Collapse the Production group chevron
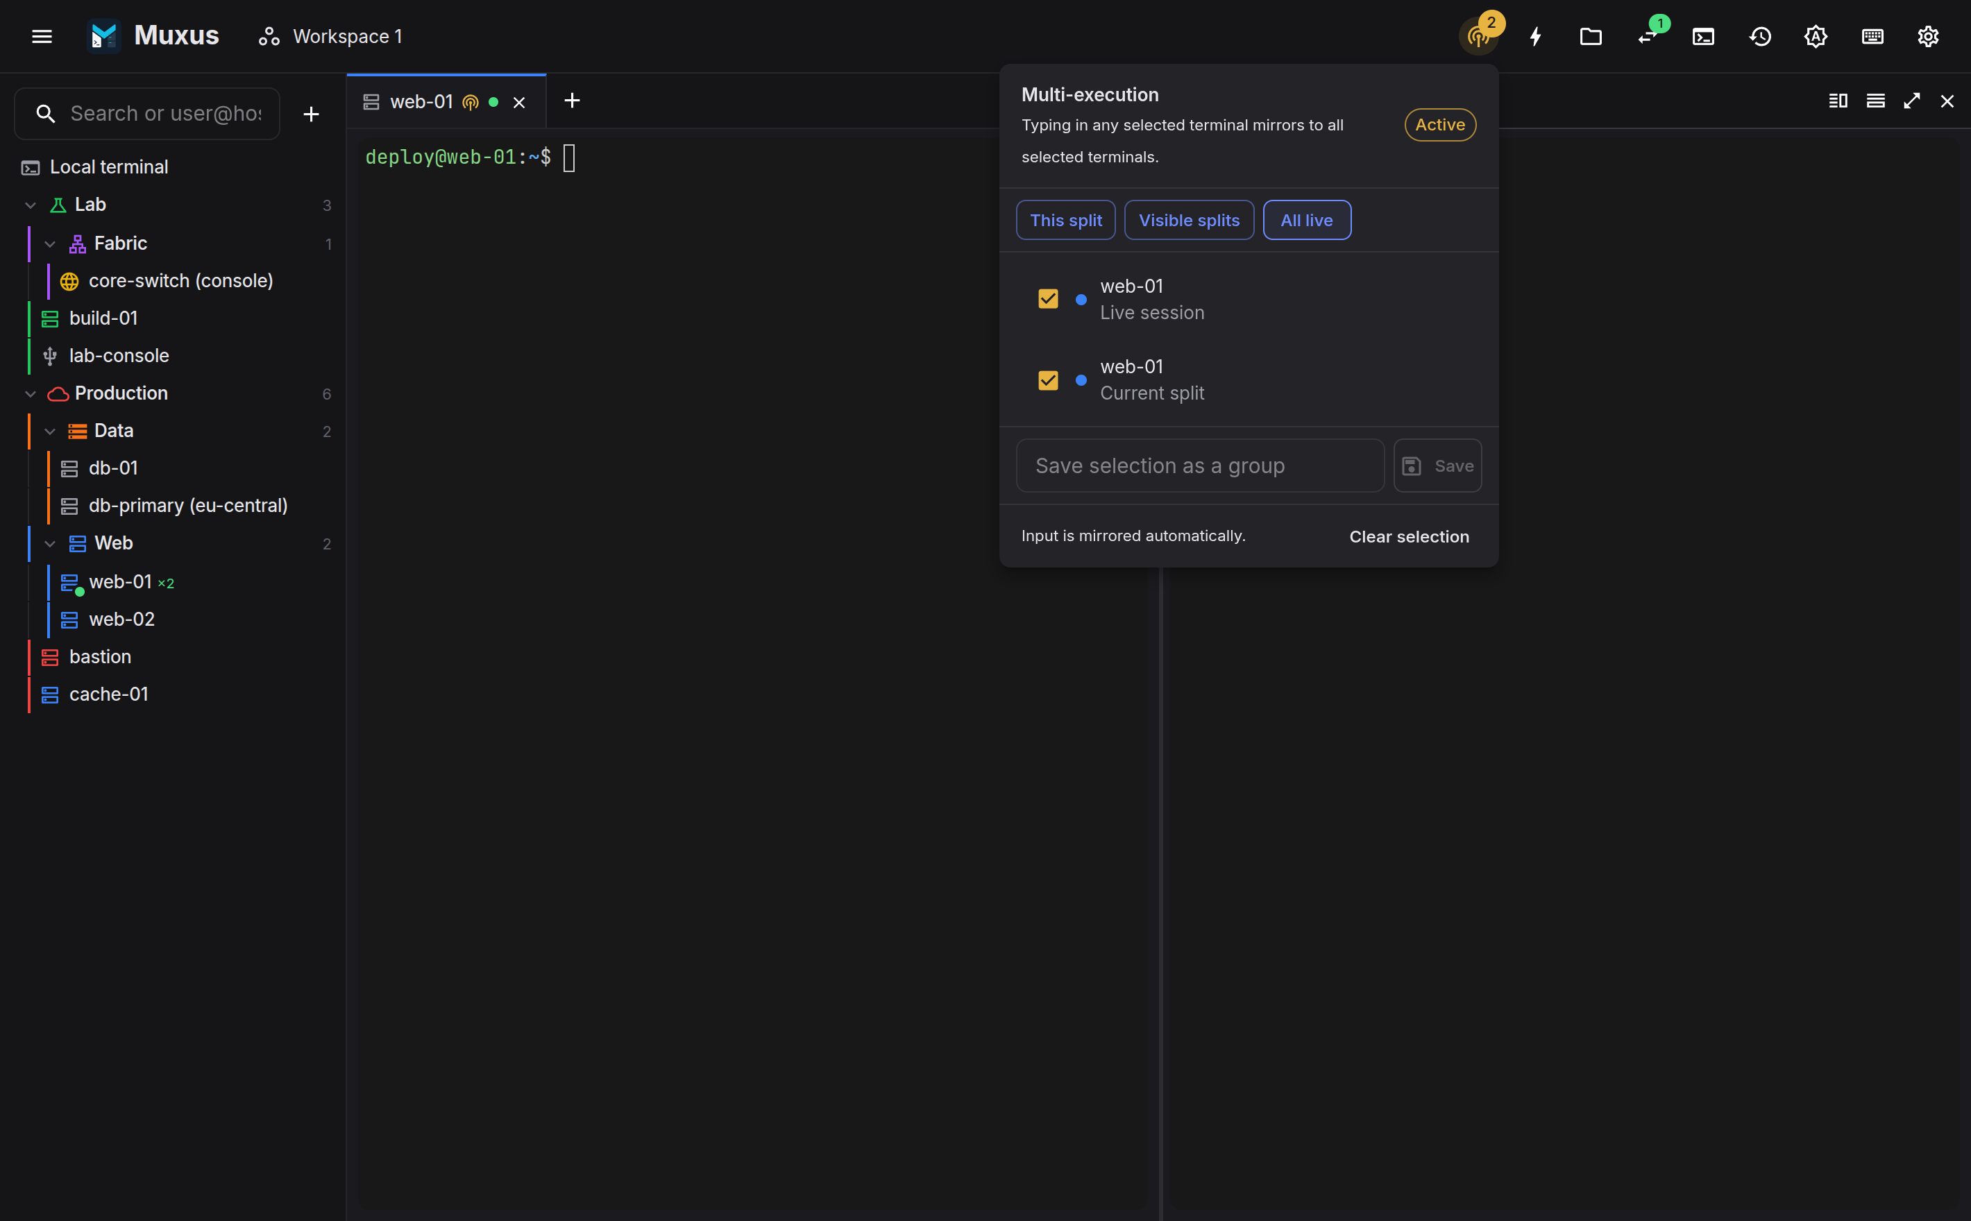 point(31,394)
